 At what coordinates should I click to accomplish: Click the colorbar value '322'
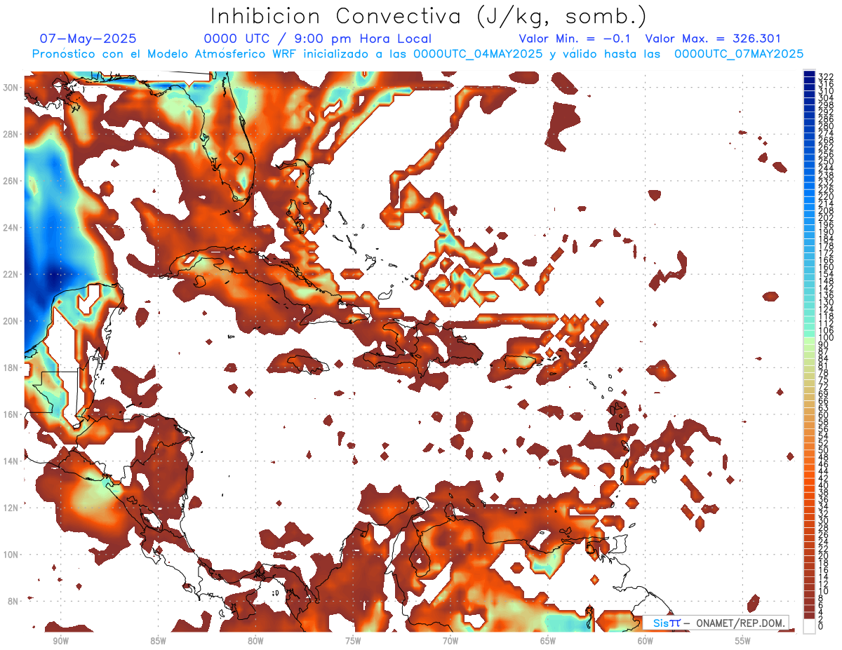point(826,76)
